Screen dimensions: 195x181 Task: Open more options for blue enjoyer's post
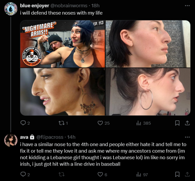tap(187, 6)
